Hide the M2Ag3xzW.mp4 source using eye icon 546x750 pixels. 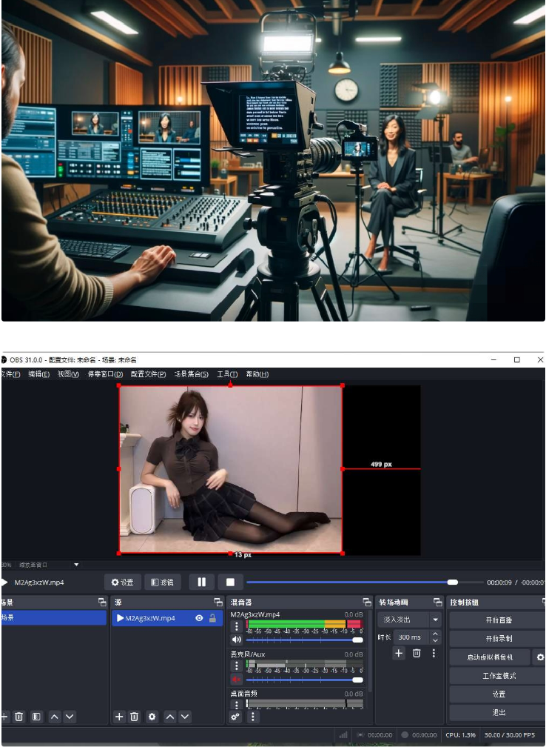click(199, 618)
